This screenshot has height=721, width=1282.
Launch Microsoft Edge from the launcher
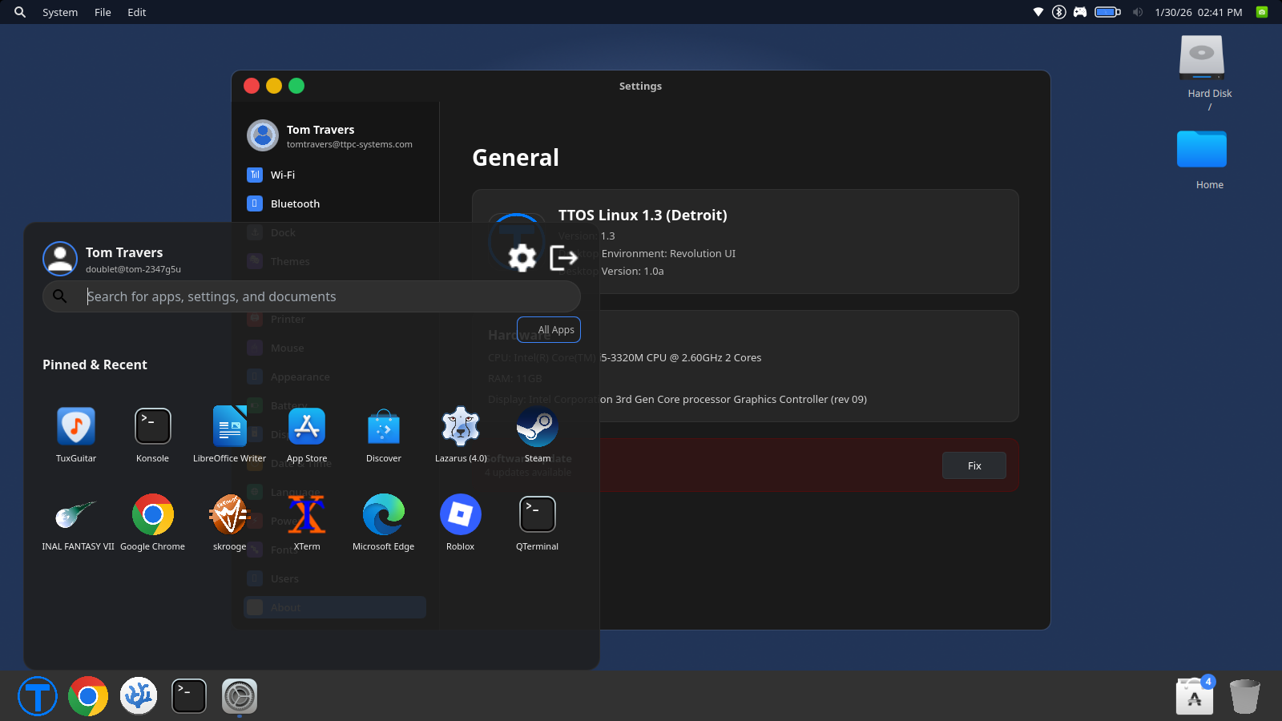click(x=384, y=514)
